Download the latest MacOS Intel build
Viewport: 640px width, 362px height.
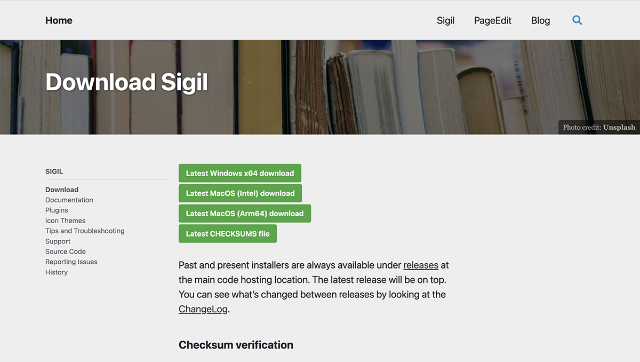(240, 193)
